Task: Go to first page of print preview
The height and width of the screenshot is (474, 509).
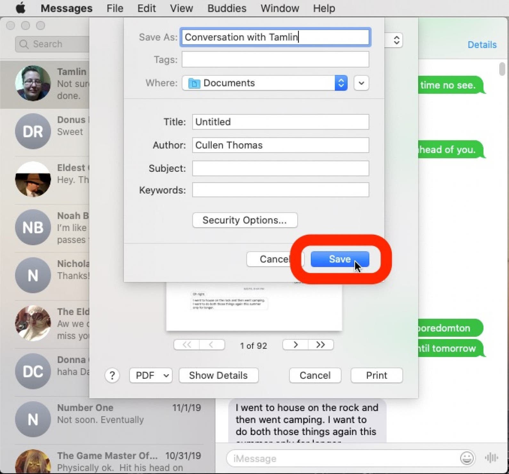Action: tap(187, 345)
